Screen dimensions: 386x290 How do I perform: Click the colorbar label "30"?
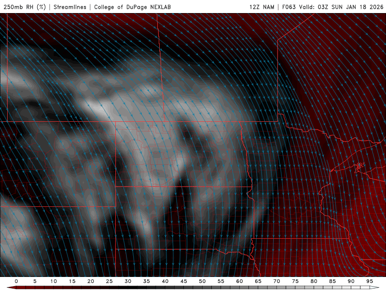128,281
